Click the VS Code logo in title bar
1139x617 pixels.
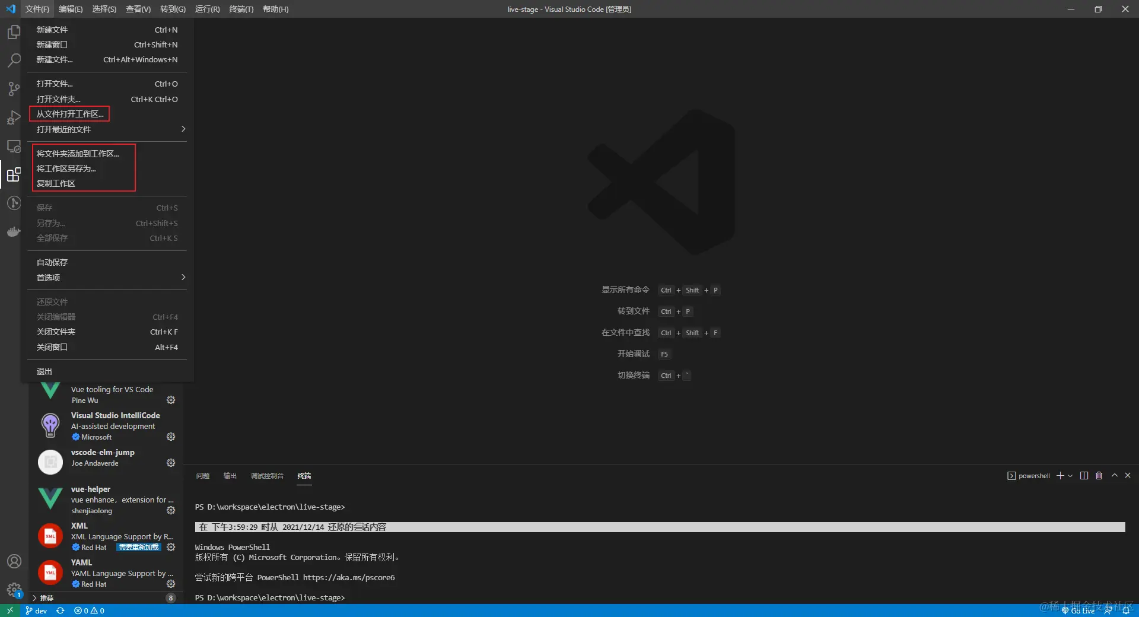[x=11, y=9]
